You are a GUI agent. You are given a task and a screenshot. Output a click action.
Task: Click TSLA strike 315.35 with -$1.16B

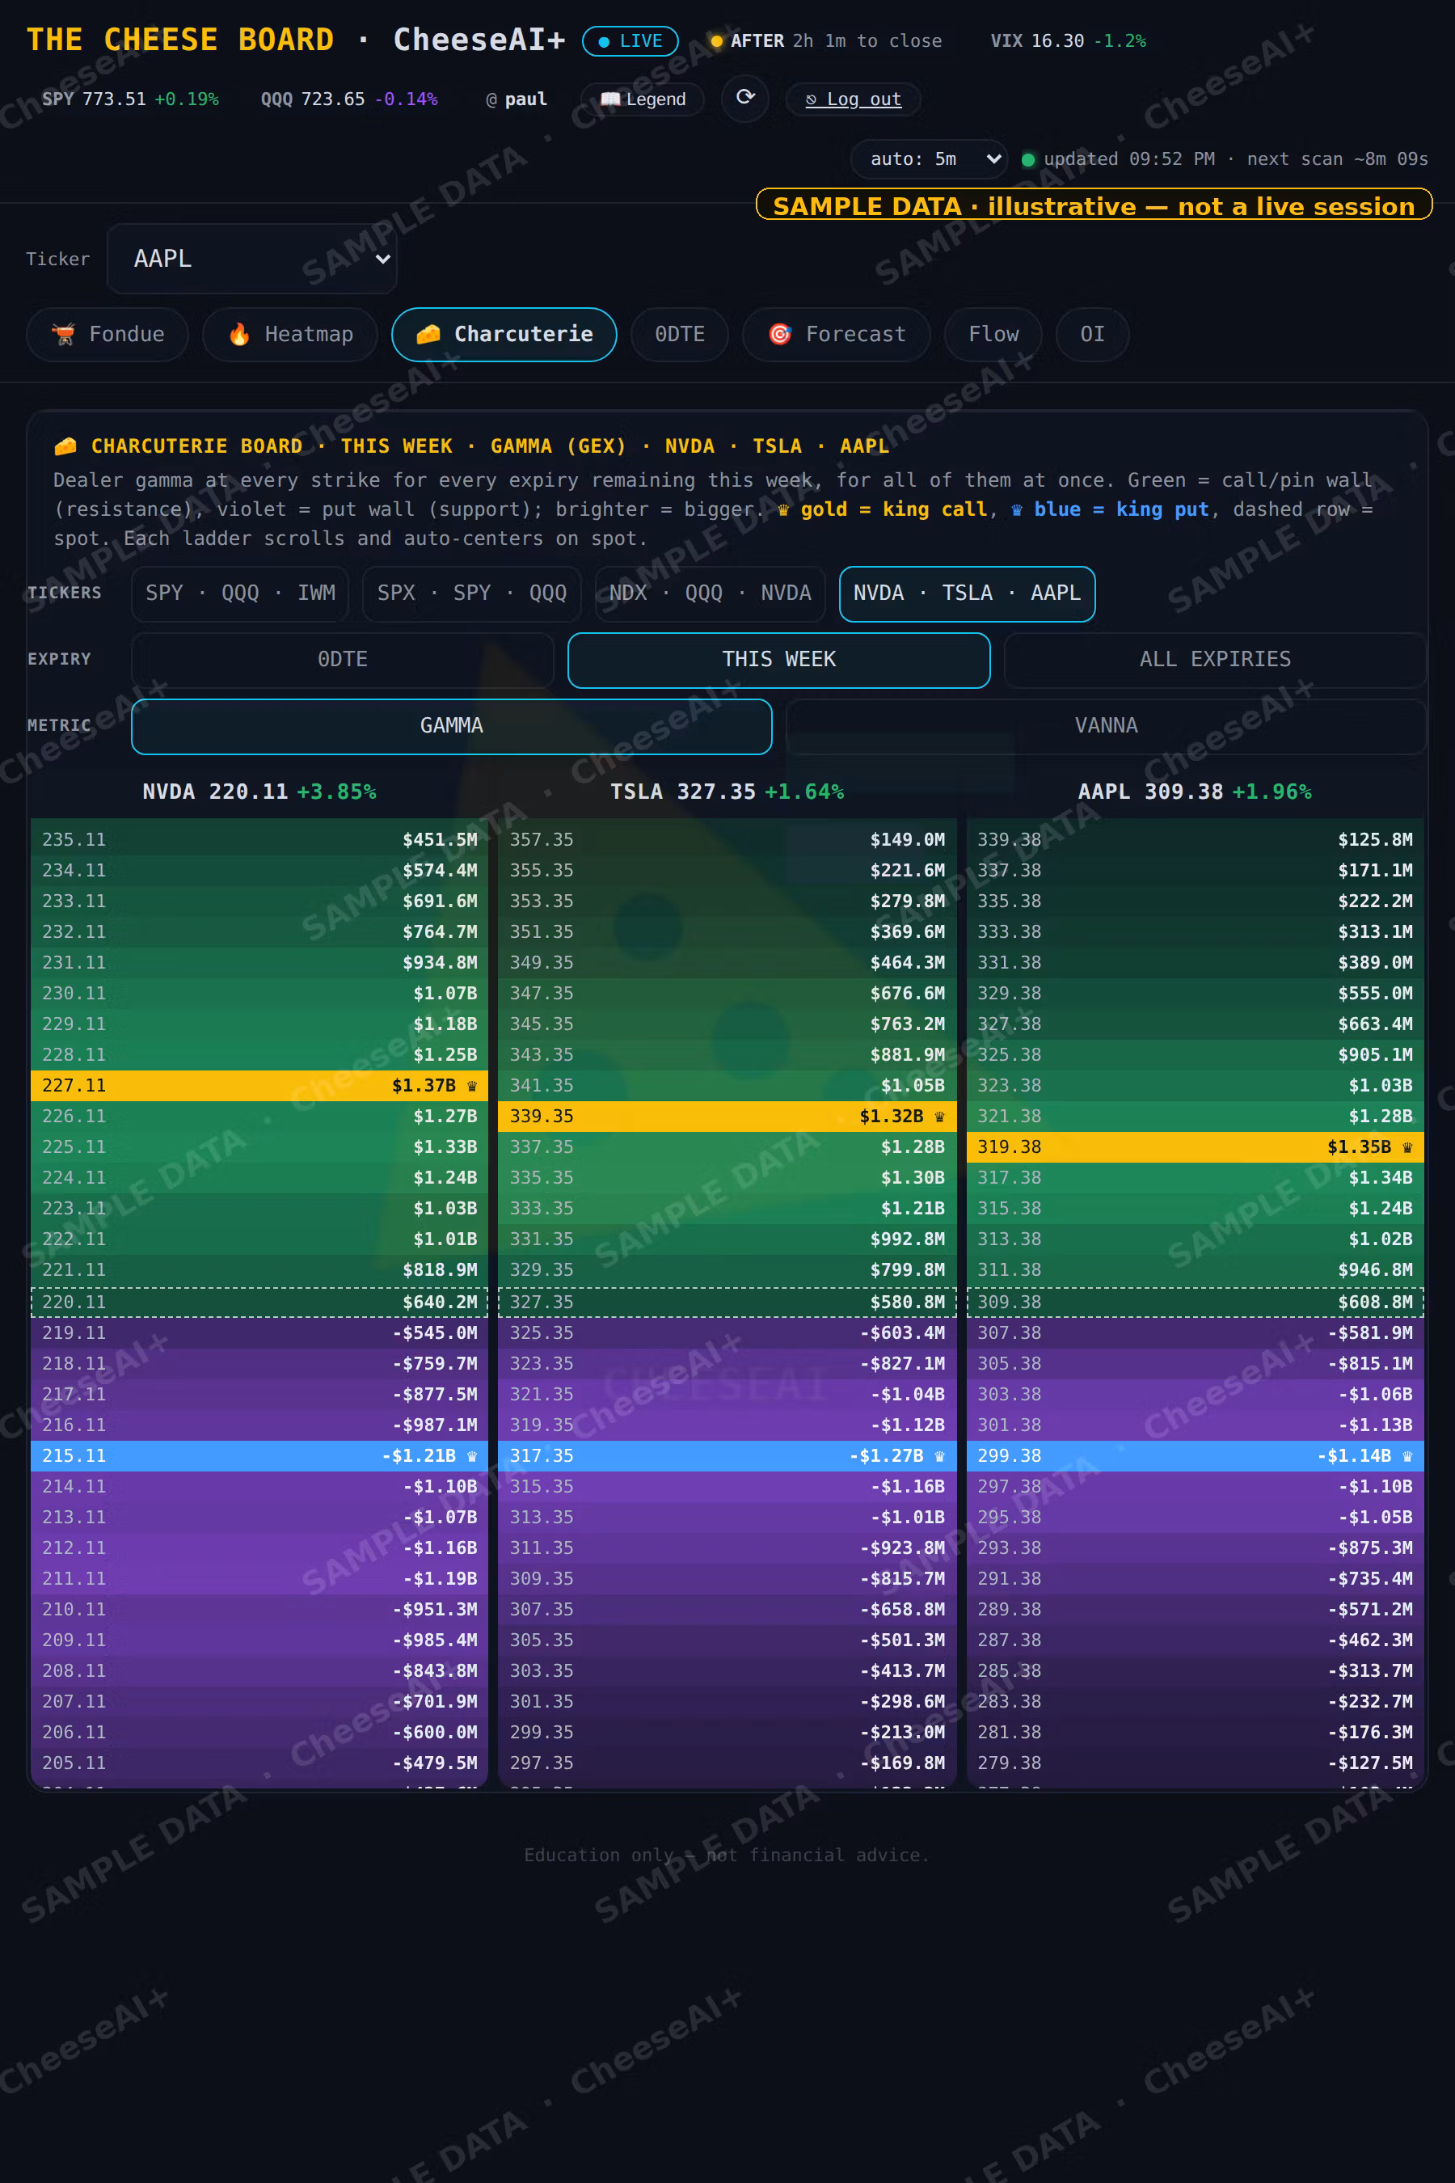tap(727, 1487)
